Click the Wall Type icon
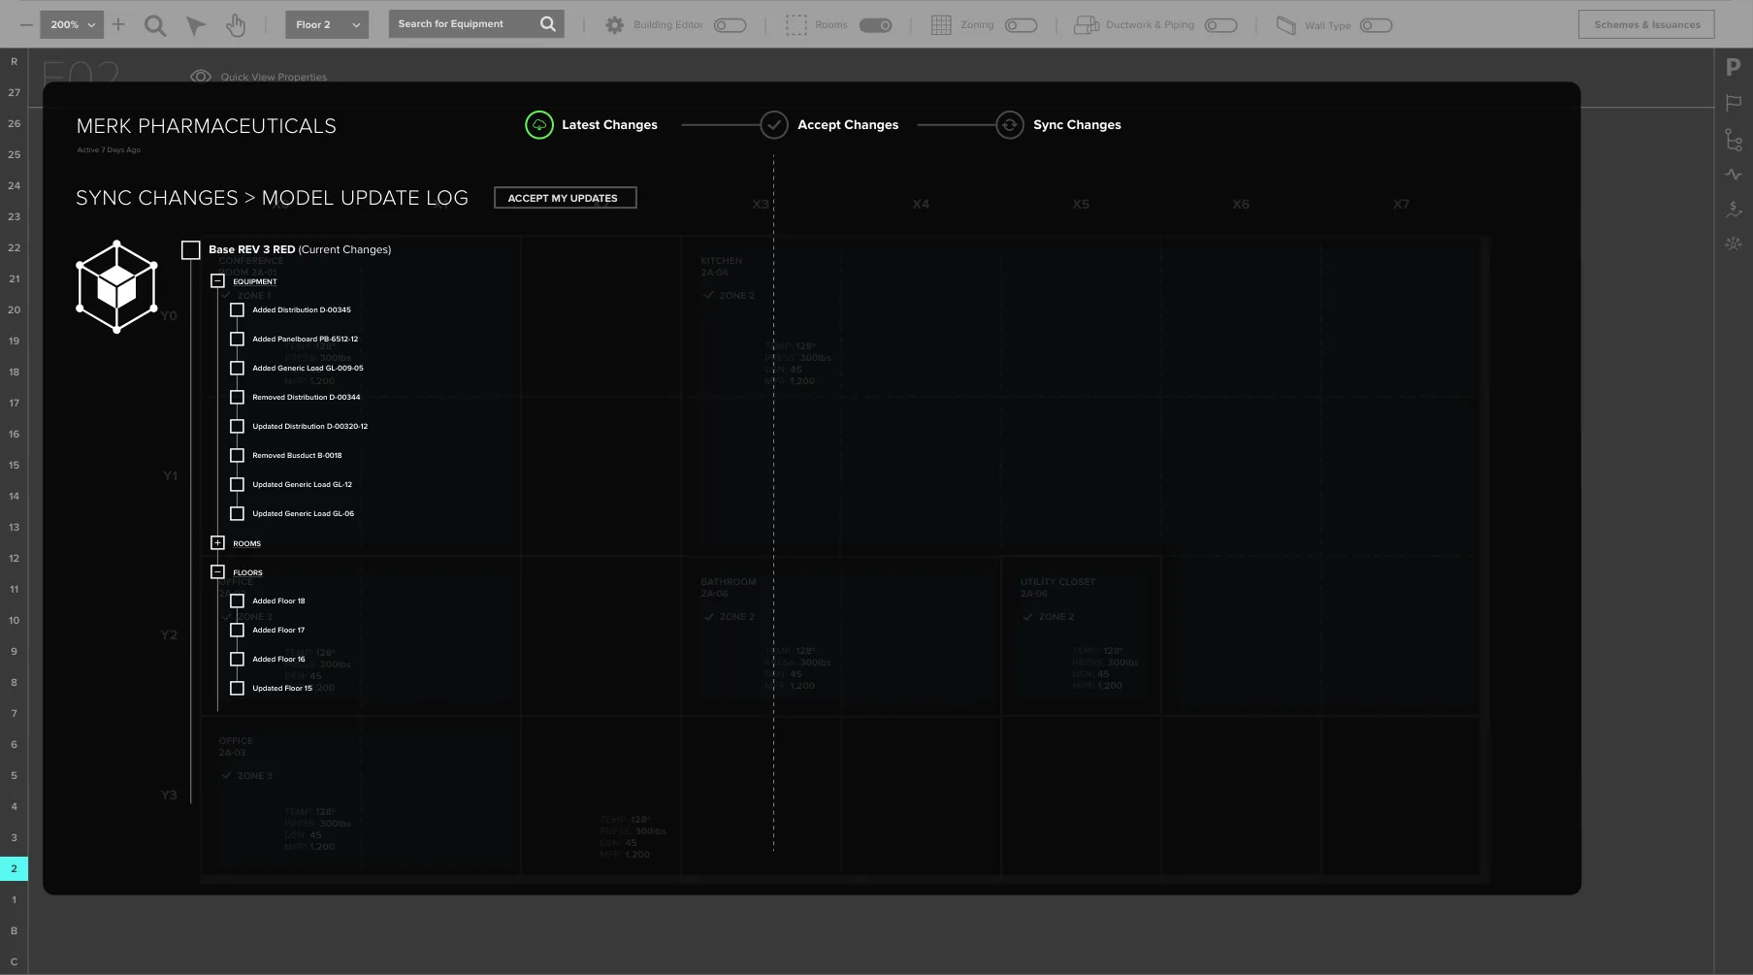Viewport: 1753px width, 975px height. tap(1285, 25)
